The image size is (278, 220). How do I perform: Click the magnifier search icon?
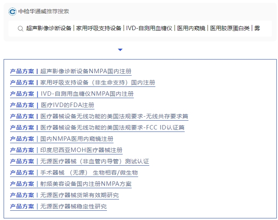20,29
